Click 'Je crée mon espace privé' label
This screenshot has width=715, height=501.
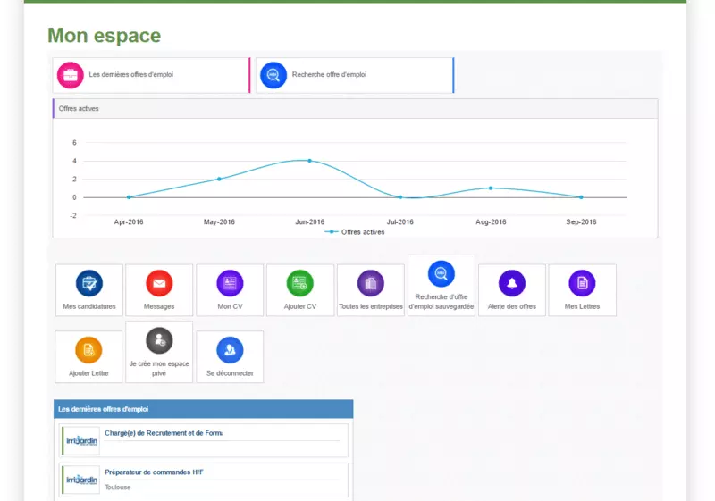coord(159,369)
